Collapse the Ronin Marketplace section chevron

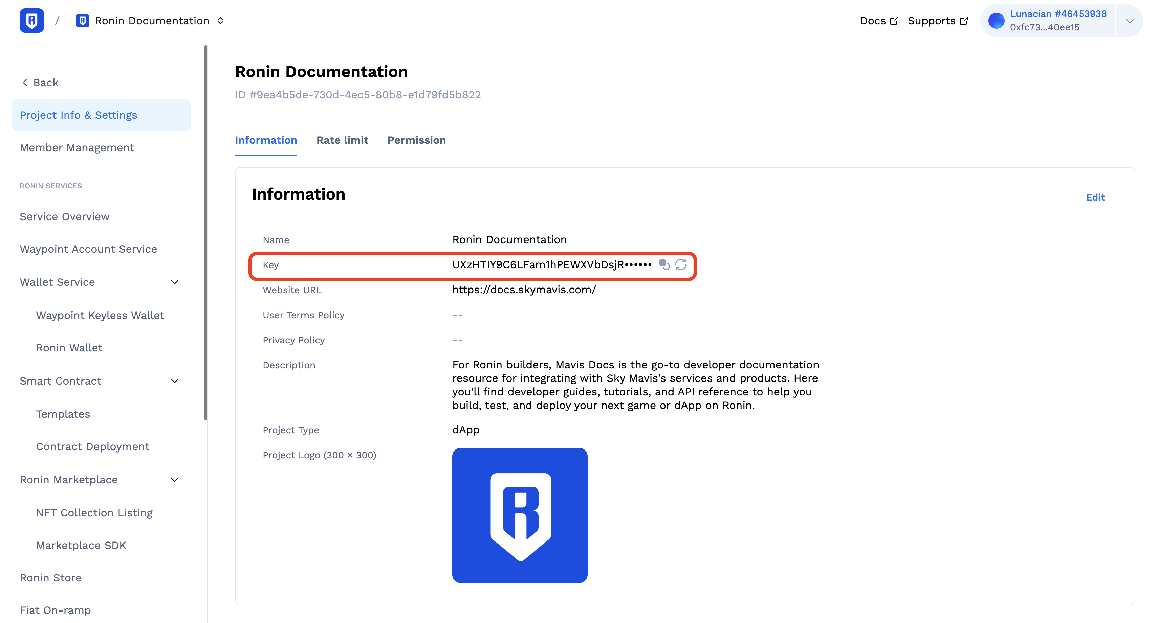click(x=175, y=480)
